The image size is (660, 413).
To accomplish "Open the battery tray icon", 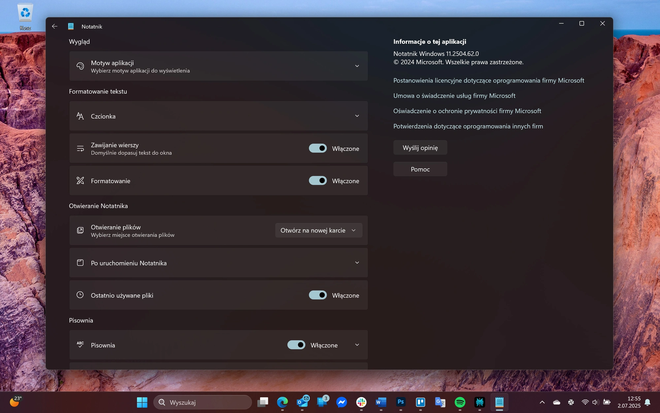I will 607,402.
